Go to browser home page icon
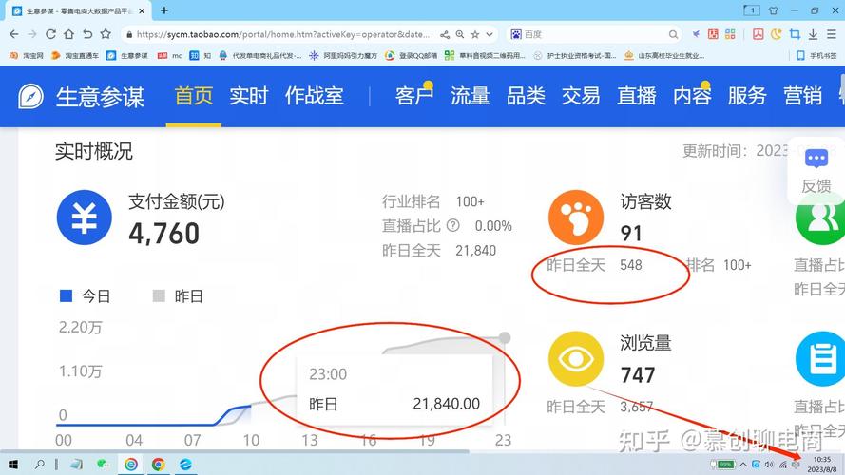Screen dimensions: 845x475 tap(69, 34)
